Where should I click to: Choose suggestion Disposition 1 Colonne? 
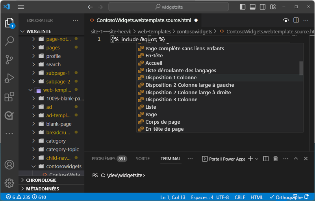tap(220, 78)
